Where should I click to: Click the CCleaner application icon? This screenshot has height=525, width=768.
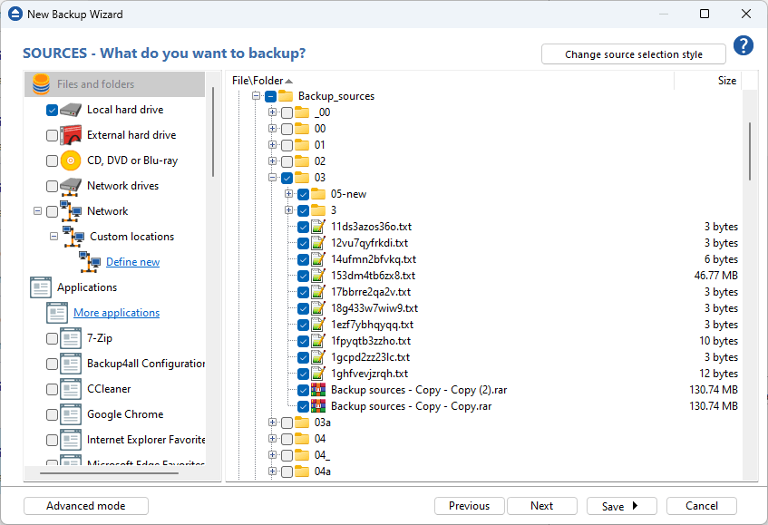click(x=72, y=389)
